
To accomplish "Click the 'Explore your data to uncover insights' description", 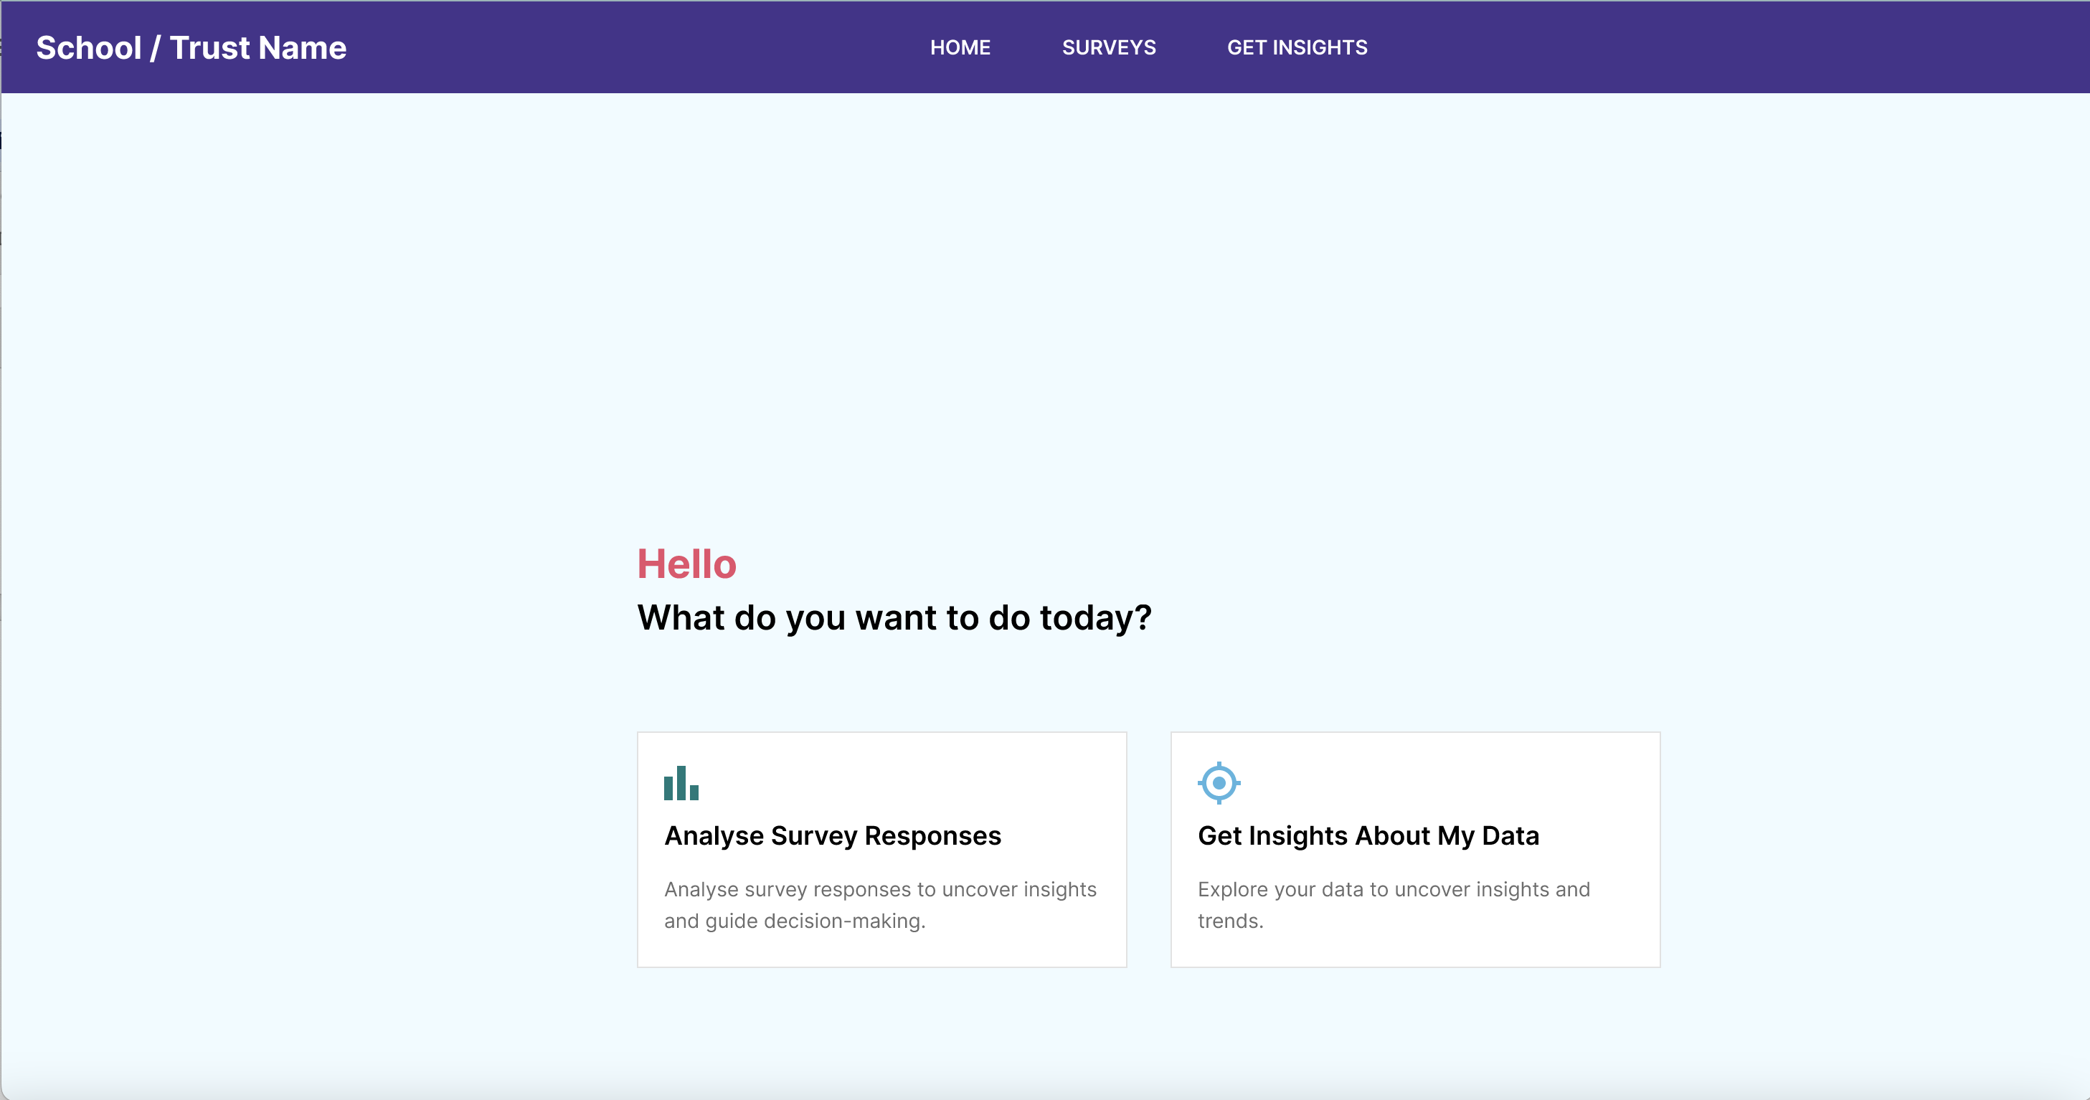I will [x=1393, y=889].
